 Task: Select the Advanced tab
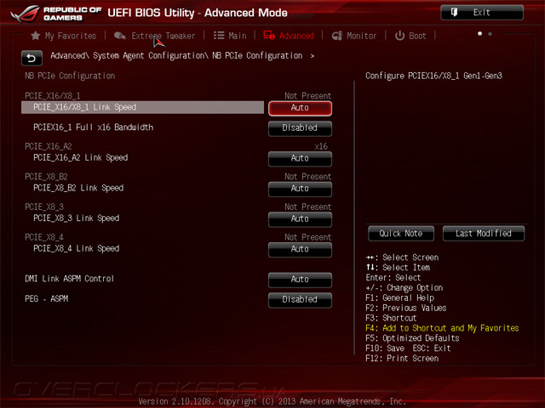289,36
